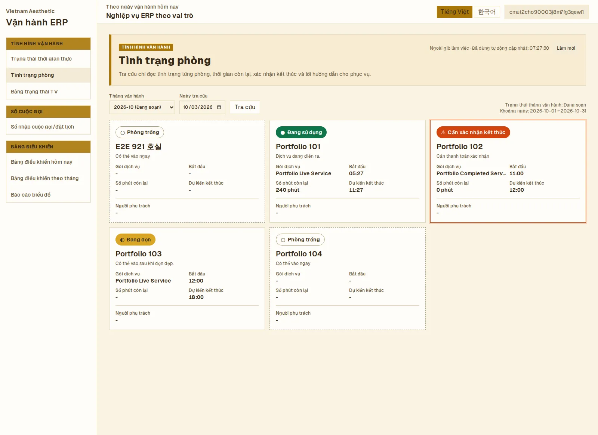Screen dimensions: 598x435
Task: Open Bảng điều khiển theo tháng
Action: tap(48, 179)
